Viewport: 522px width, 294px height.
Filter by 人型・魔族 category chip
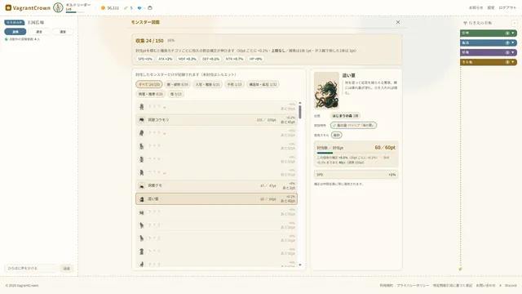(x=208, y=84)
